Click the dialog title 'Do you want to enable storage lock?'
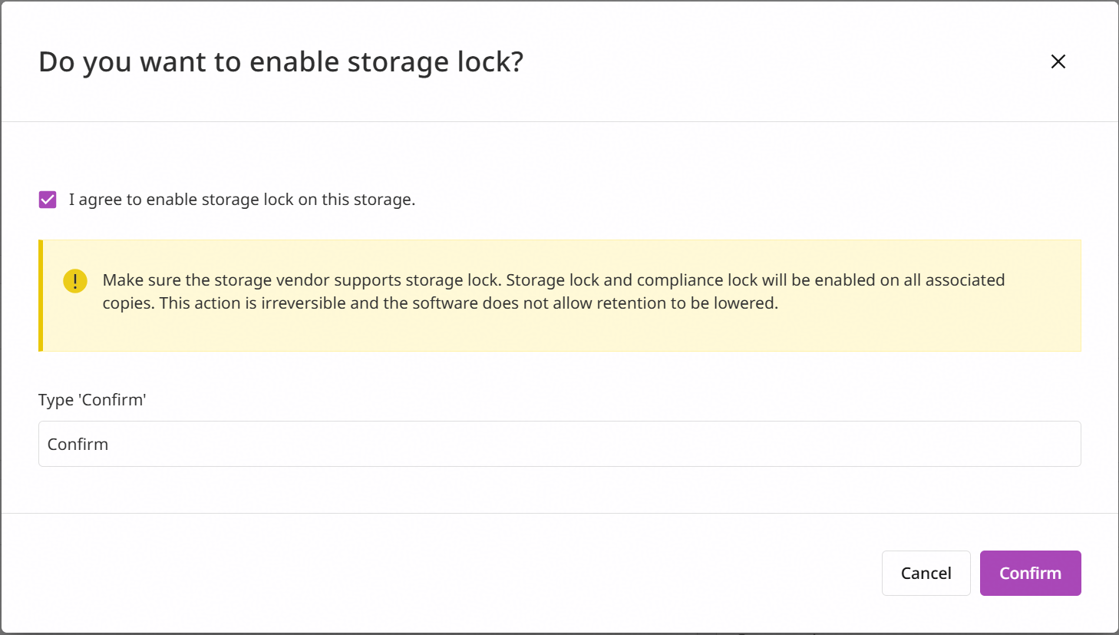This screenshot has width=1119, height=635. [281, 61]
